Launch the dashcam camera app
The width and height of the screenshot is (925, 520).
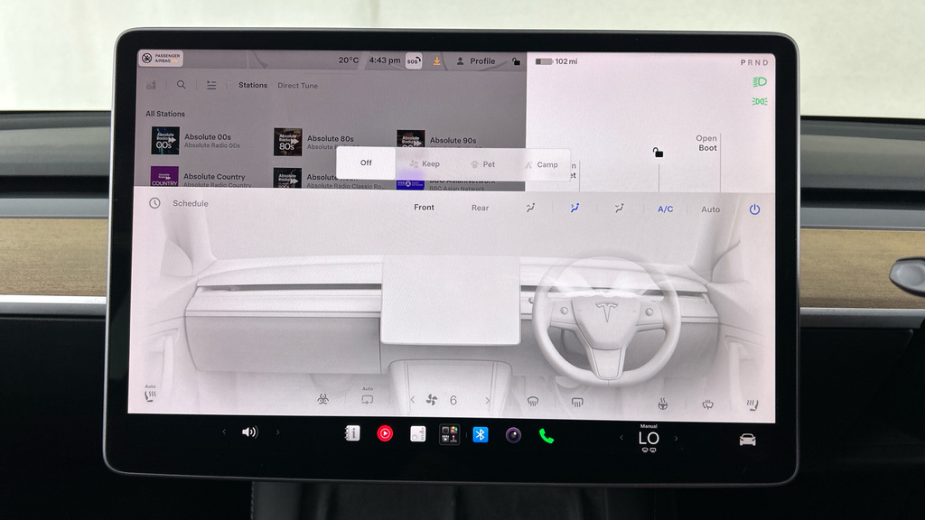click(513, 436)
